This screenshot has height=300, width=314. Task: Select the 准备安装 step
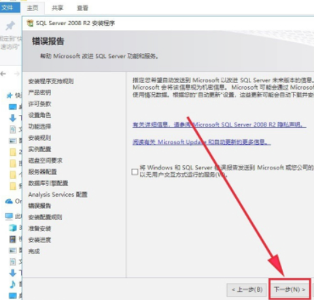39,229
